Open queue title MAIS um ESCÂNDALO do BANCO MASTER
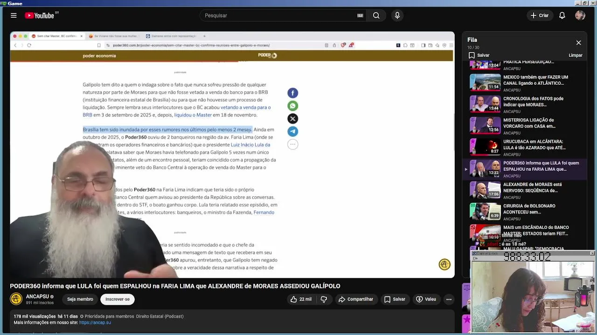Image resolution: width=597 pixels, height=335 pixels. click(535, 230)
